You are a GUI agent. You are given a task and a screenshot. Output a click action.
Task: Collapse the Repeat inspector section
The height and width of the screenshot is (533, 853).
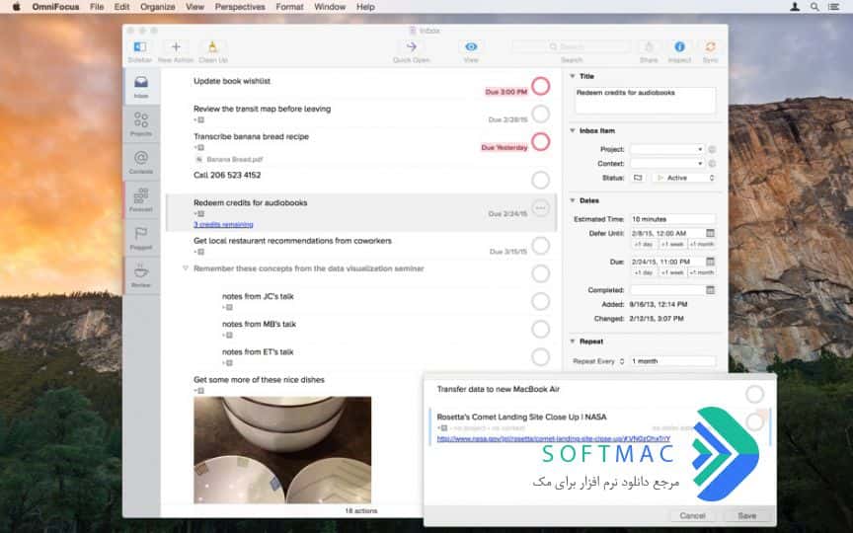click(x=573, y=342)
